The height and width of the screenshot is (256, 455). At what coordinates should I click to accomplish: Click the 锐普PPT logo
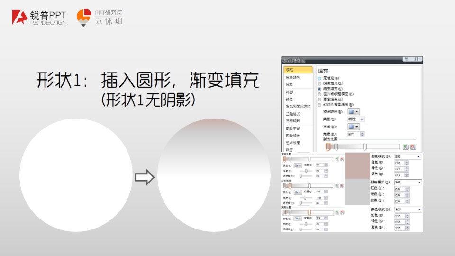tap(39, 17)
